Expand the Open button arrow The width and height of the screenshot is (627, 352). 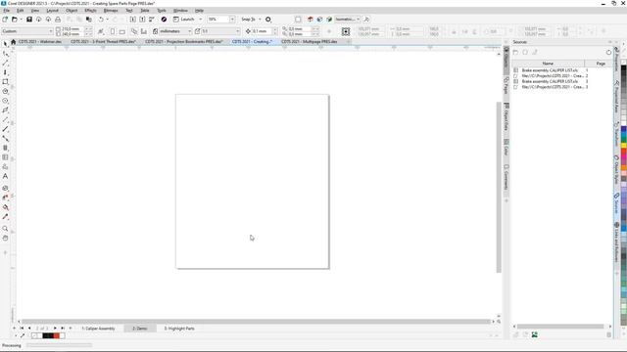pos(21,20)
